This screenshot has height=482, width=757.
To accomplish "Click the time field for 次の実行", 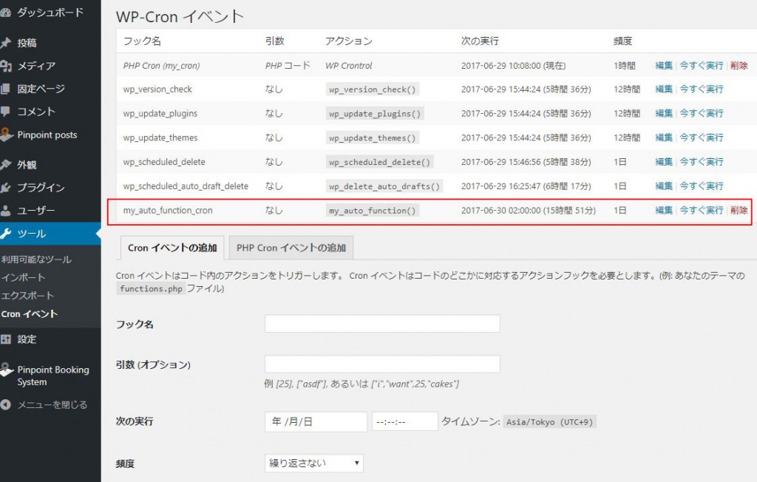I will (x=404, y=421).
